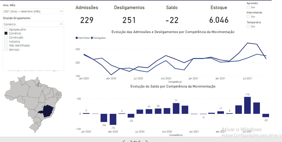
Task: Go to the previous report page arrow
Action: tap(124, 141)
